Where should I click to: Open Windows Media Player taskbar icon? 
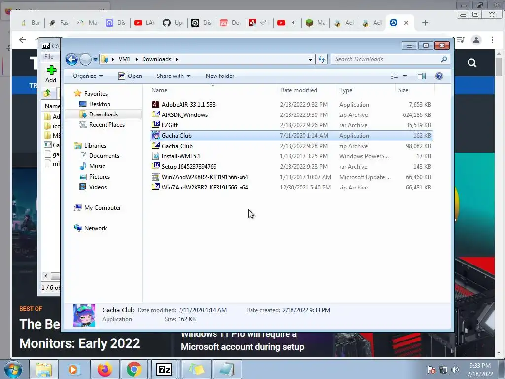click(73, 369)
